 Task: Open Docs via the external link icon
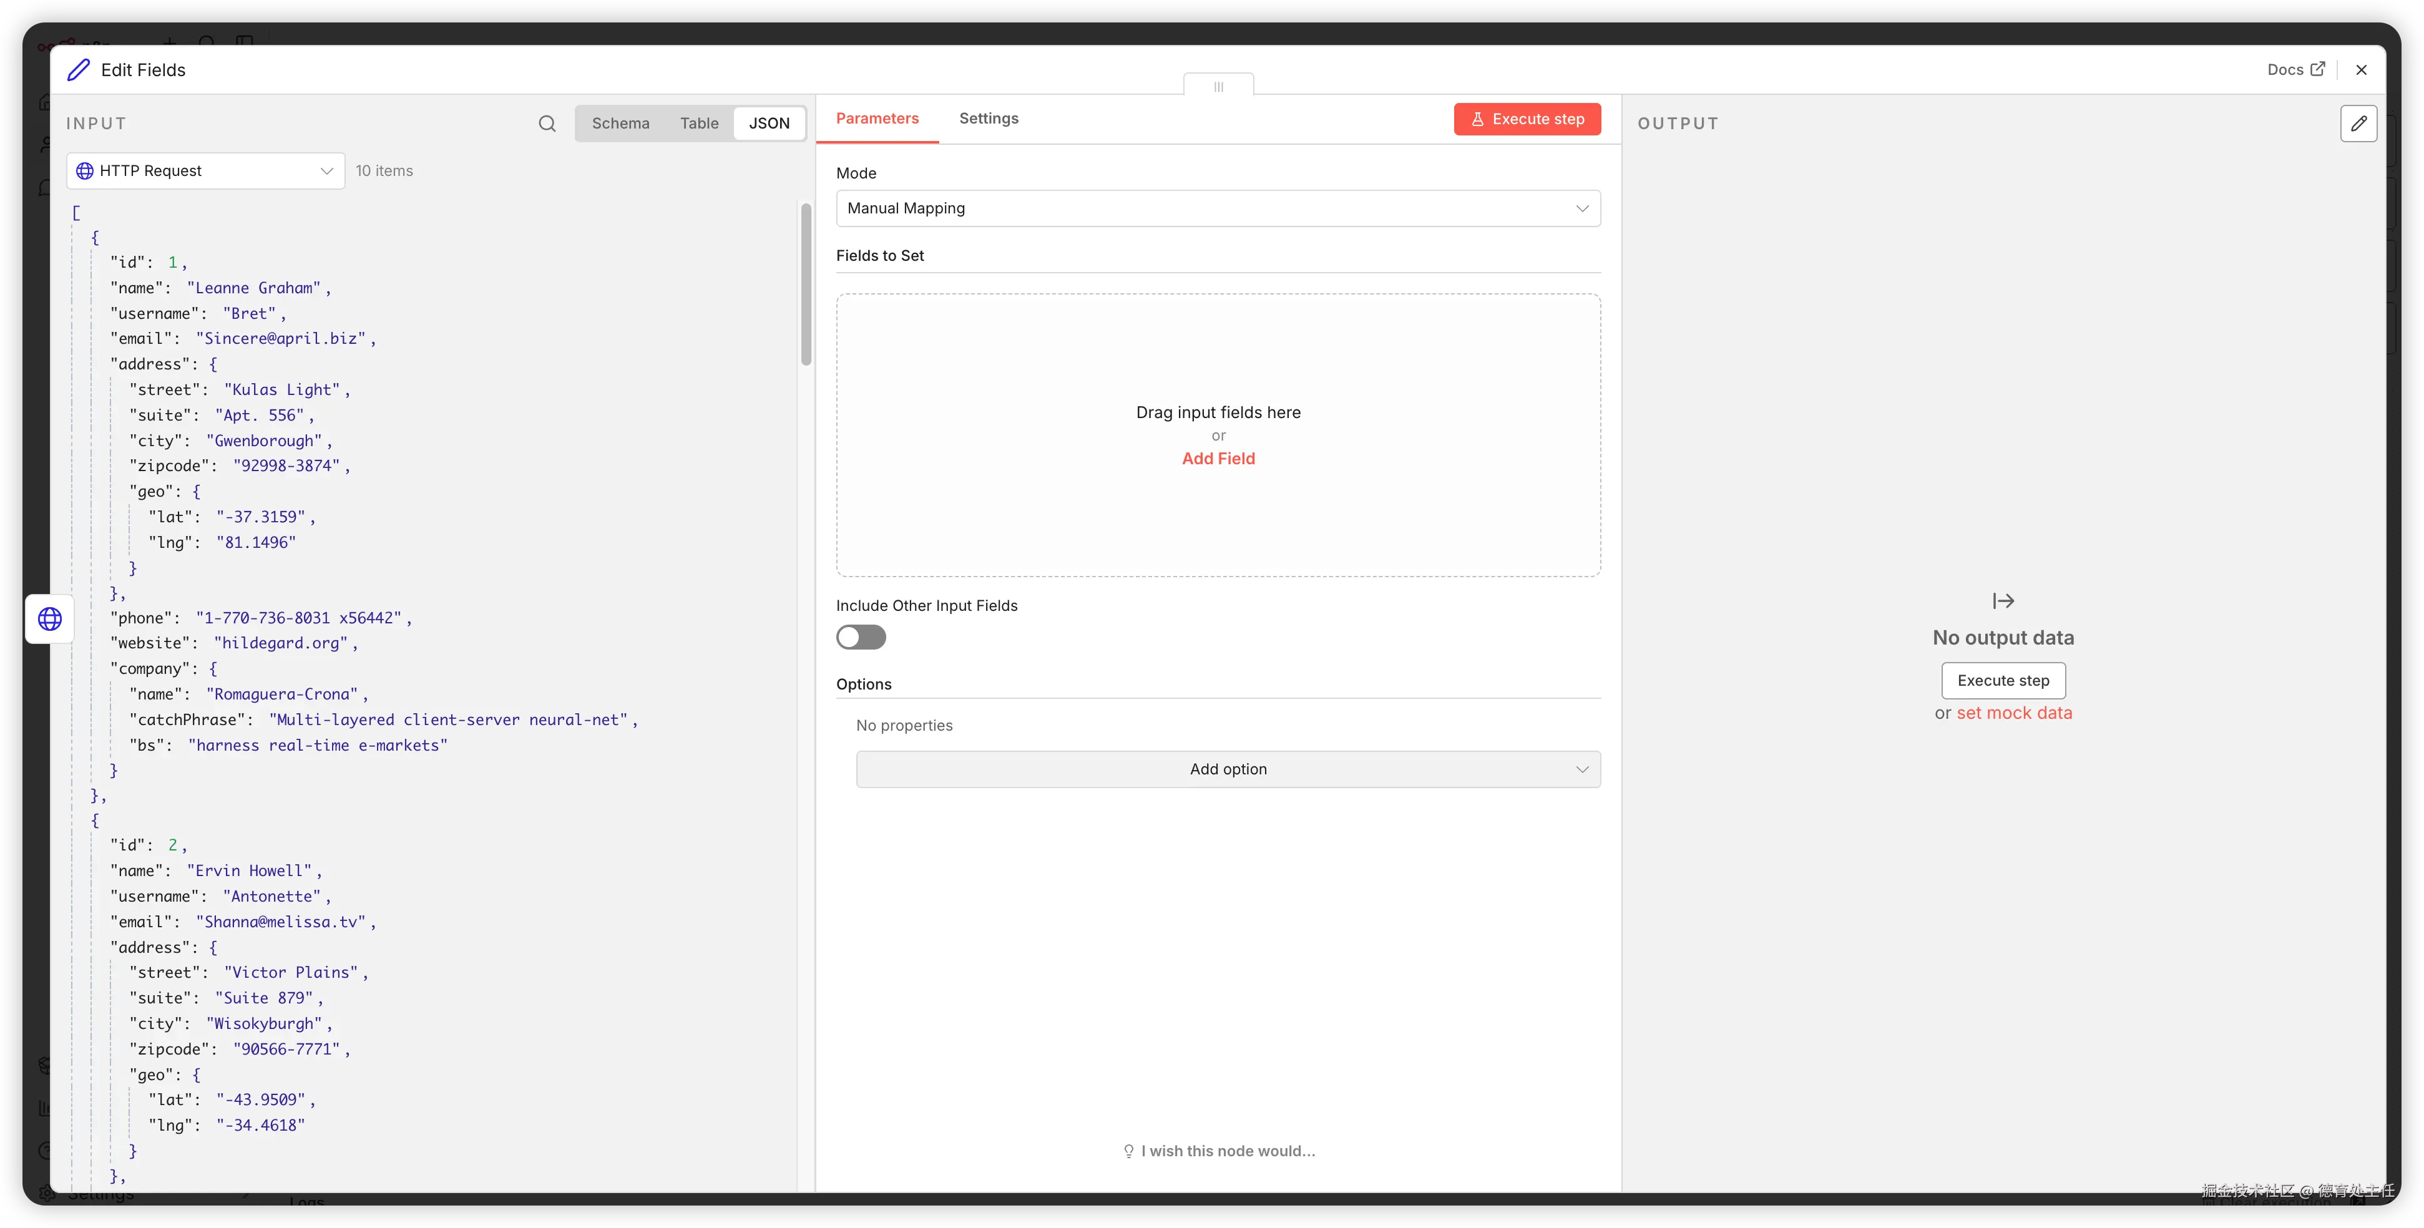(x=2318, y=69)
